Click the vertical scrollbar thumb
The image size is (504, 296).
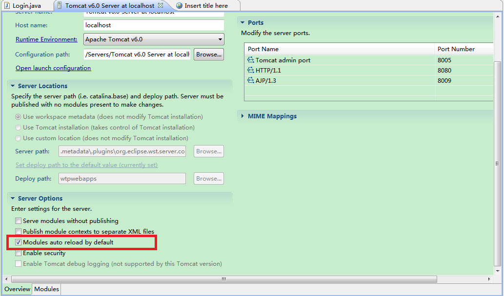click(x=497, y=164)
